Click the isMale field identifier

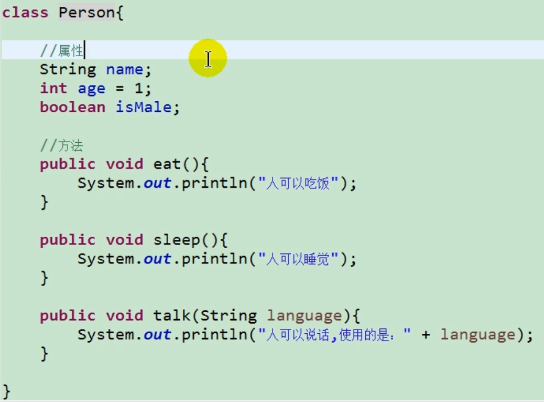[x=143, y=107]
